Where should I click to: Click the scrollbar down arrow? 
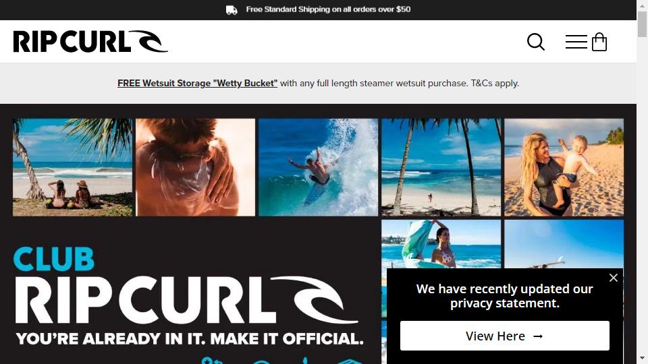coord(642,358)
